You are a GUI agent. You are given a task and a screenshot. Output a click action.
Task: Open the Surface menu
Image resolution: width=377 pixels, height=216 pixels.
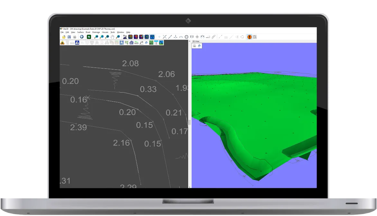coord(80,32)
